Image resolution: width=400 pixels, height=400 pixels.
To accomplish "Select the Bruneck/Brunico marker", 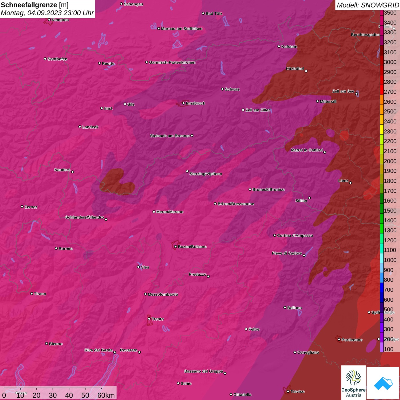I will (250, 189).
